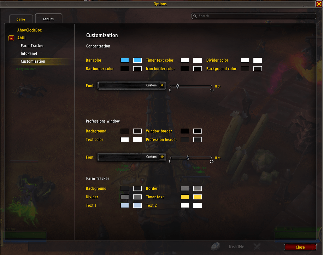Click the '11 pt' label beside the 8–50 slider
The image size is (323, 255).
(x=218, y=86)
